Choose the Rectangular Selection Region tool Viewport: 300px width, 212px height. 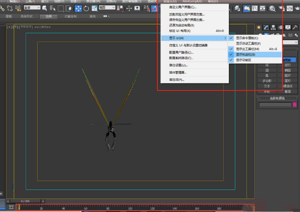[61, 8]
